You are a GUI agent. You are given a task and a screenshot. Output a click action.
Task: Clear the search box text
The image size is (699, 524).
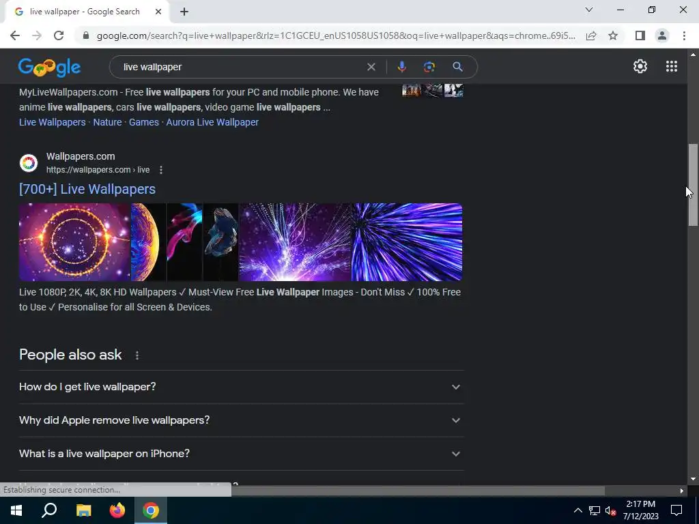(x=371, y=67)
